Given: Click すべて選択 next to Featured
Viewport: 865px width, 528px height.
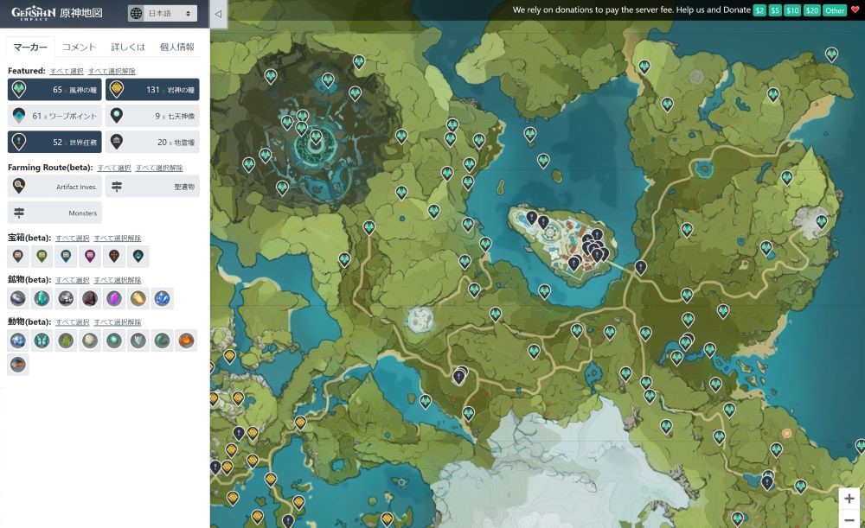Looking at the screenshot, I should pyautogui.click(x=67, y=71).
